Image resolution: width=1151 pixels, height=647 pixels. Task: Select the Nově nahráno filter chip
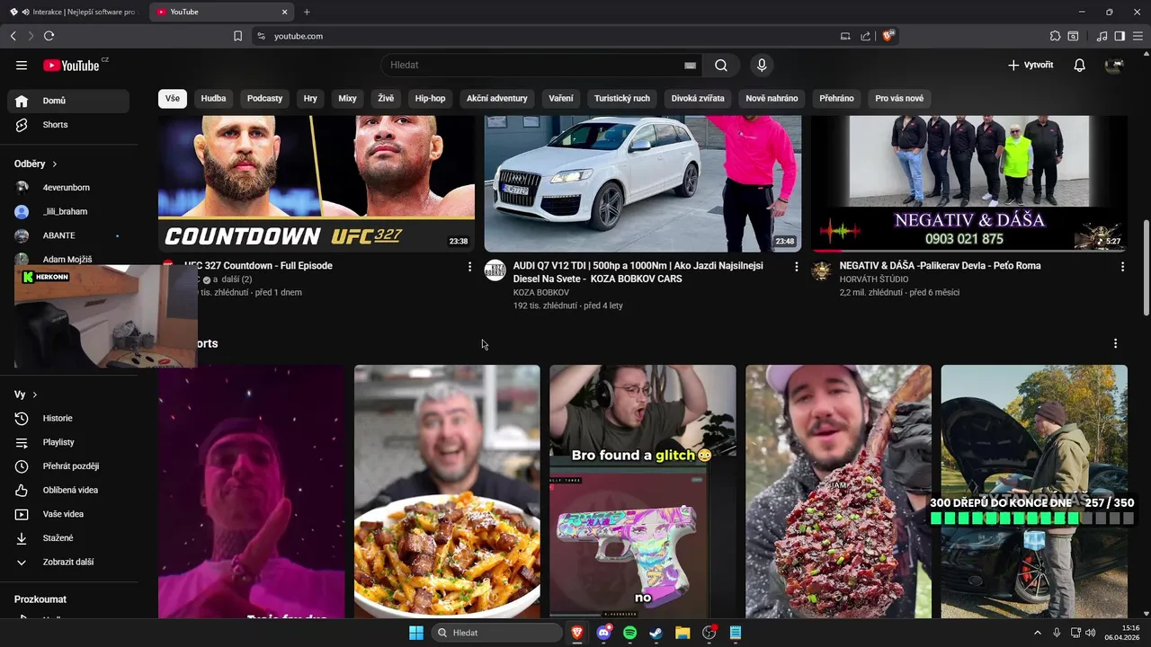click(772, 98)
